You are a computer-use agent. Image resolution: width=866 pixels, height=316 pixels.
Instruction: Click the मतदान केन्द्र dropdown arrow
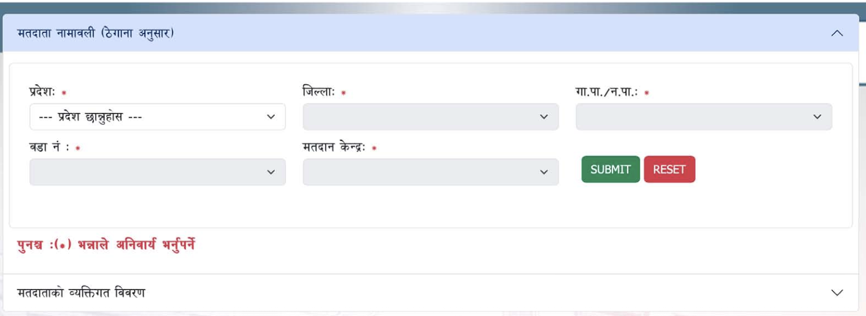pyautogui.click(x=544, y=172)
